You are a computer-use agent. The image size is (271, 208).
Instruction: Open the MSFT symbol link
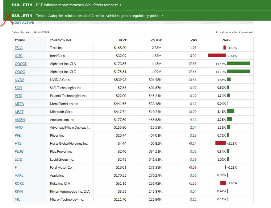tap(19, 112)
